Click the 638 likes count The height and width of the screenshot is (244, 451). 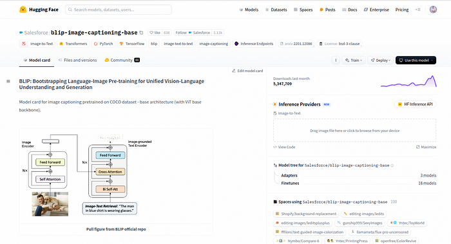click(x=167, y=33)
